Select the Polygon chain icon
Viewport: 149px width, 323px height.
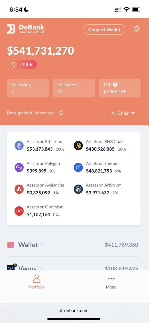coord(19,167)
